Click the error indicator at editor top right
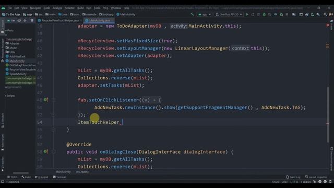334x188 pixels. tap(328, 25)
